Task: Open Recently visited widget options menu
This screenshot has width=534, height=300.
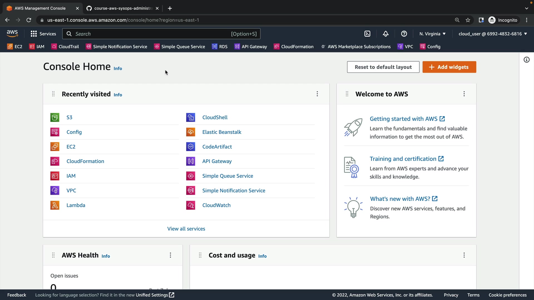Action: point(317,94)
